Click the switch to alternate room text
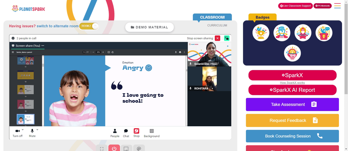348x151 pixels. pyautogui.click(x=57, y=26)
